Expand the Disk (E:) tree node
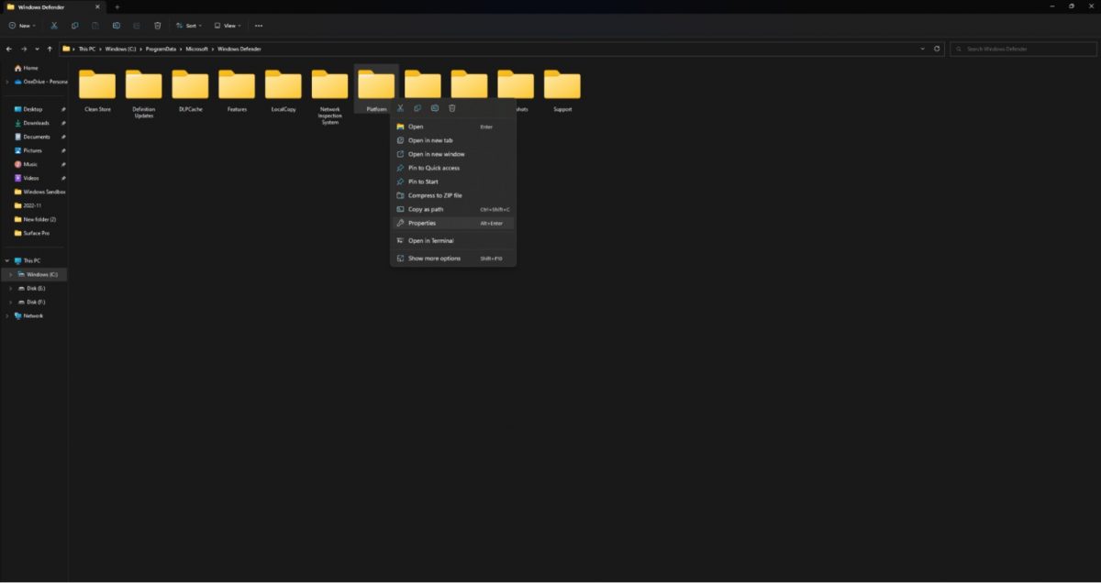Viewport: 1101px width, 583px height. click(x=10, y=288)
